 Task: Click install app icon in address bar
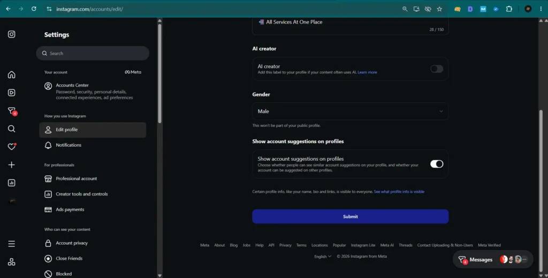point(416,9)
